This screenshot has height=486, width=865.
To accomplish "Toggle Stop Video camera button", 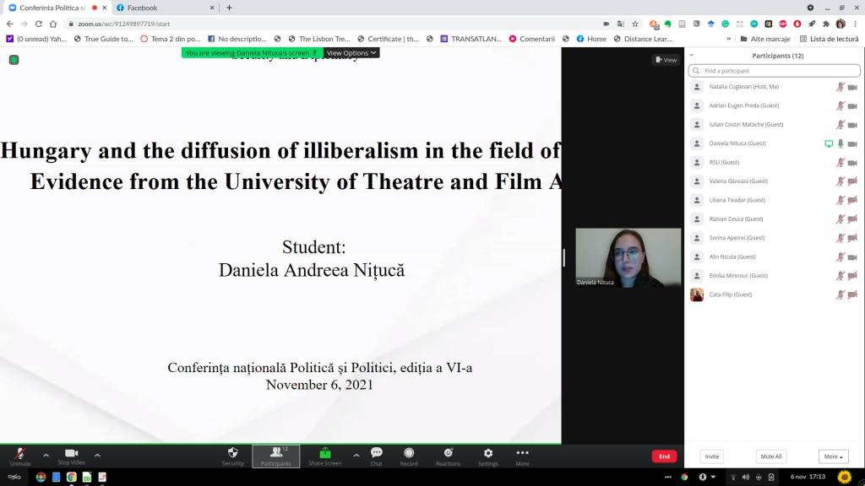I will tap(71, 454).
